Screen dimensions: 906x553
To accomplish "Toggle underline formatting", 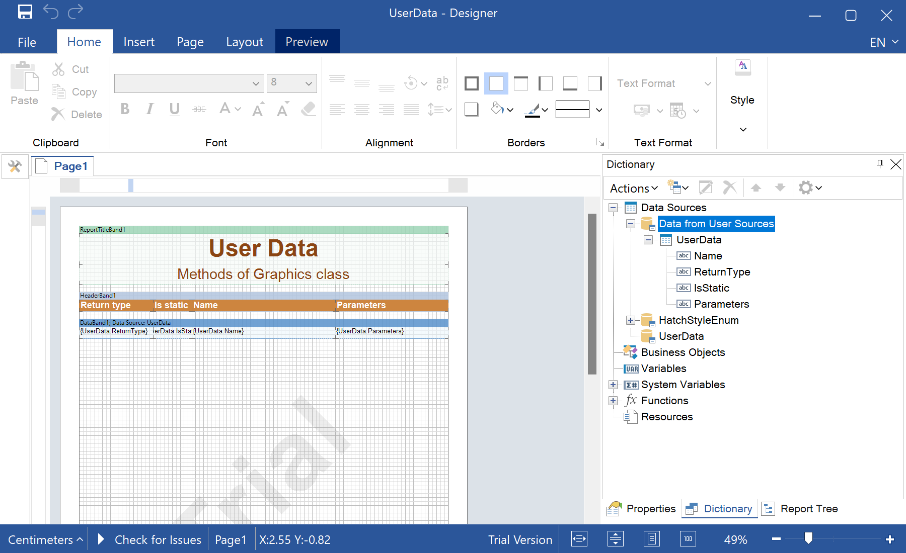I will (x=175, y=109).
